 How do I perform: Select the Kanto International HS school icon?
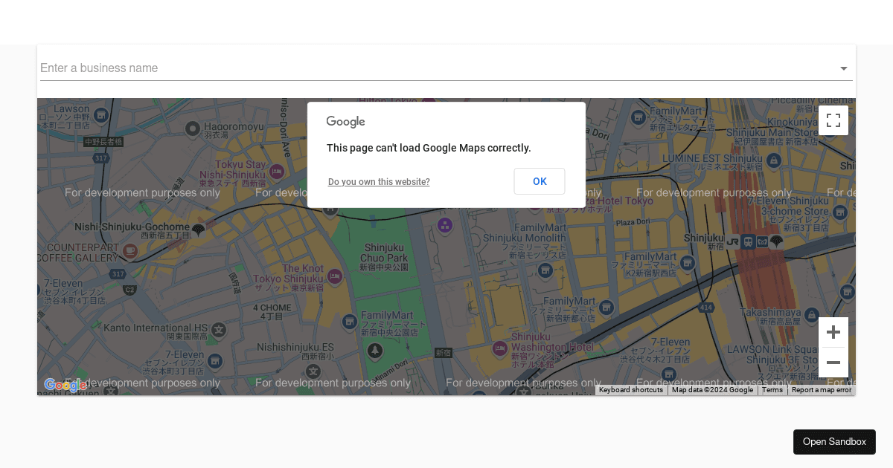tap(218, 330)
